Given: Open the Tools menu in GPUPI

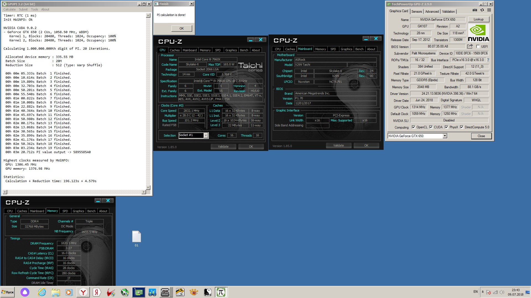Looking at the screenshot, I should point(35,9).
